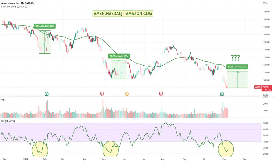Click the 150.00 price axis label
The image size is (274, 162).
266,42
